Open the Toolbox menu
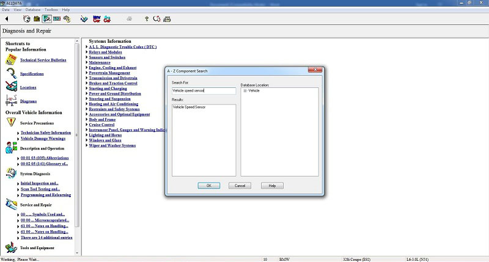The image size is (489, 262). [x=51, y=10]
